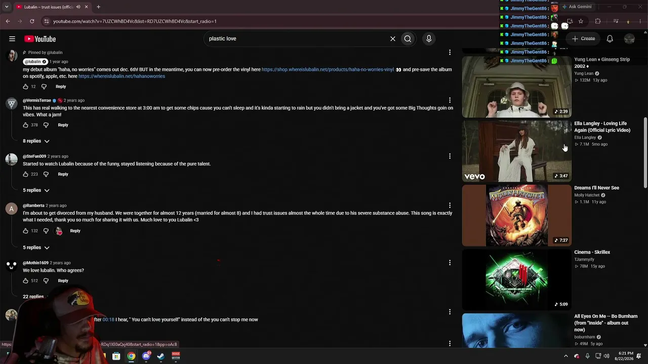Reply to @SteFun009's comment

pos(63,174)
